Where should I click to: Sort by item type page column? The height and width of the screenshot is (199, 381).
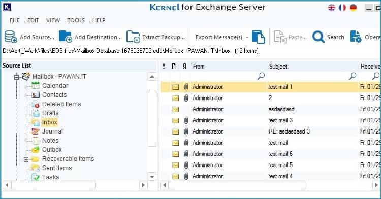pos(174,67)
